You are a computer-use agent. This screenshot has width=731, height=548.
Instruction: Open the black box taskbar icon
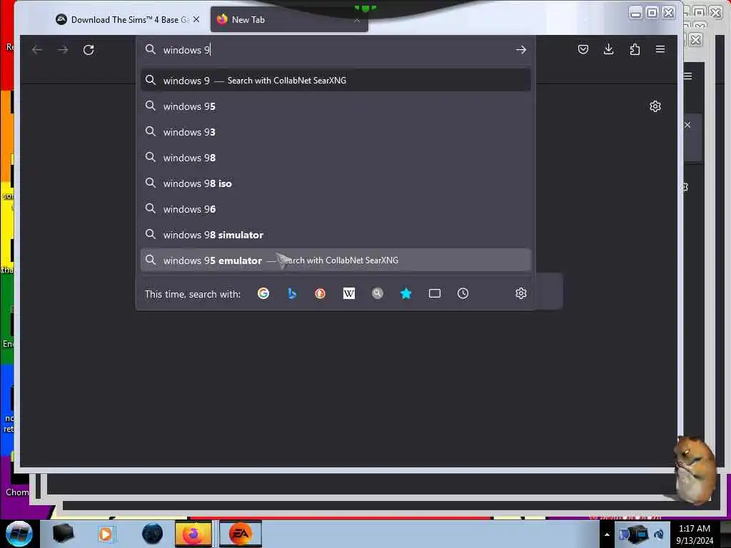63,534
